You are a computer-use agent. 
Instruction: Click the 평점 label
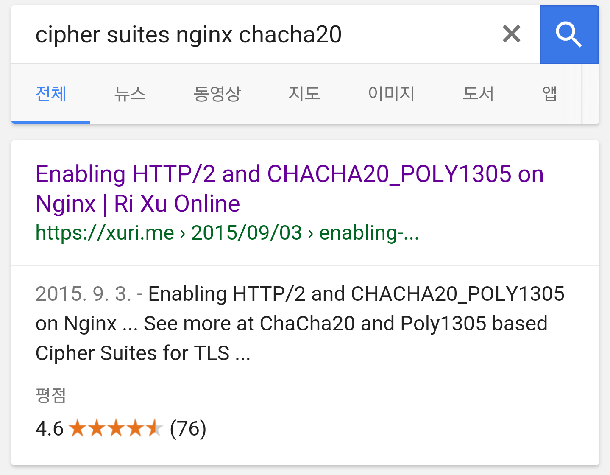(x=51, y=395)
